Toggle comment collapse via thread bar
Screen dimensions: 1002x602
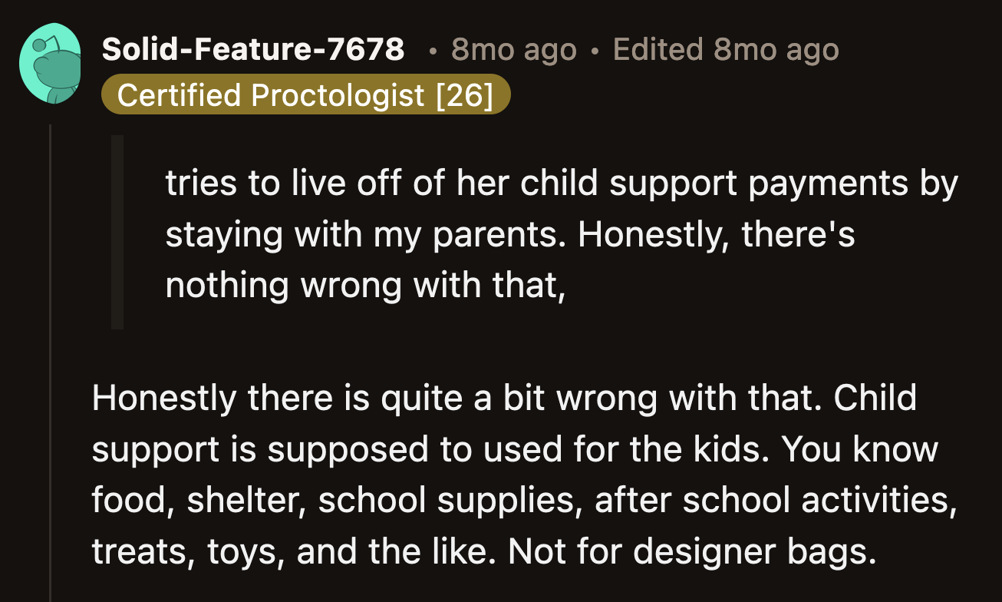tap(48, 346)
